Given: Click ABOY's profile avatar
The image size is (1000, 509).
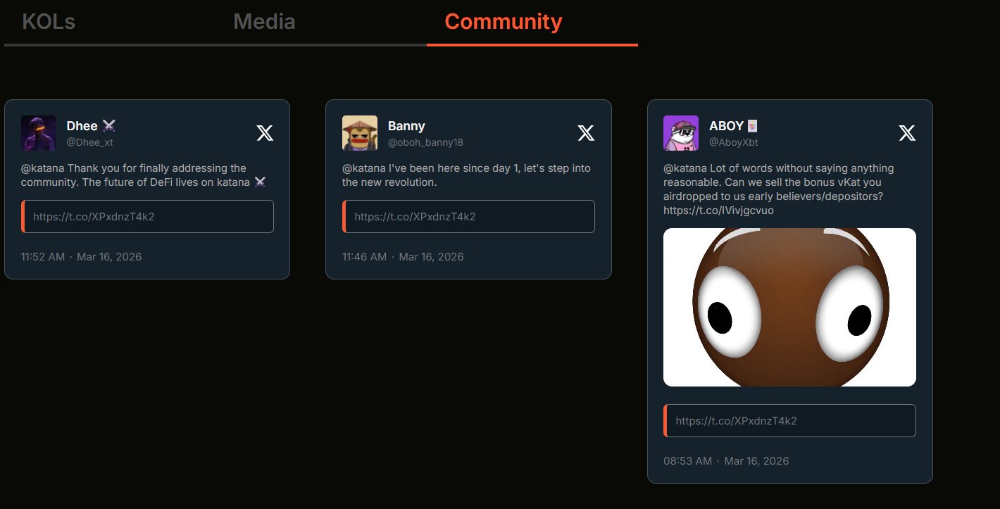Looking at the screenshot, I should coord(681,133).
